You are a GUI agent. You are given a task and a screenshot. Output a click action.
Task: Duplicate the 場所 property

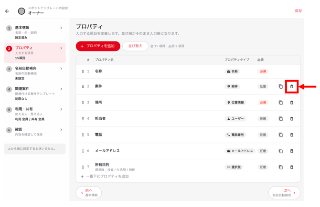(x=281, y=103)
